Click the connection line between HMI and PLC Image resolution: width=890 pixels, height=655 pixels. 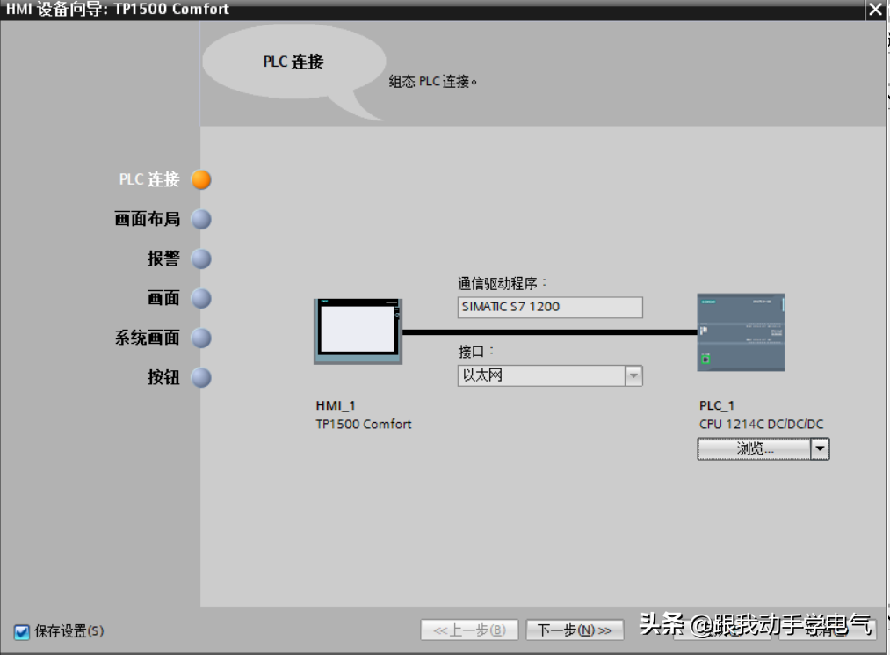point(549,332)
